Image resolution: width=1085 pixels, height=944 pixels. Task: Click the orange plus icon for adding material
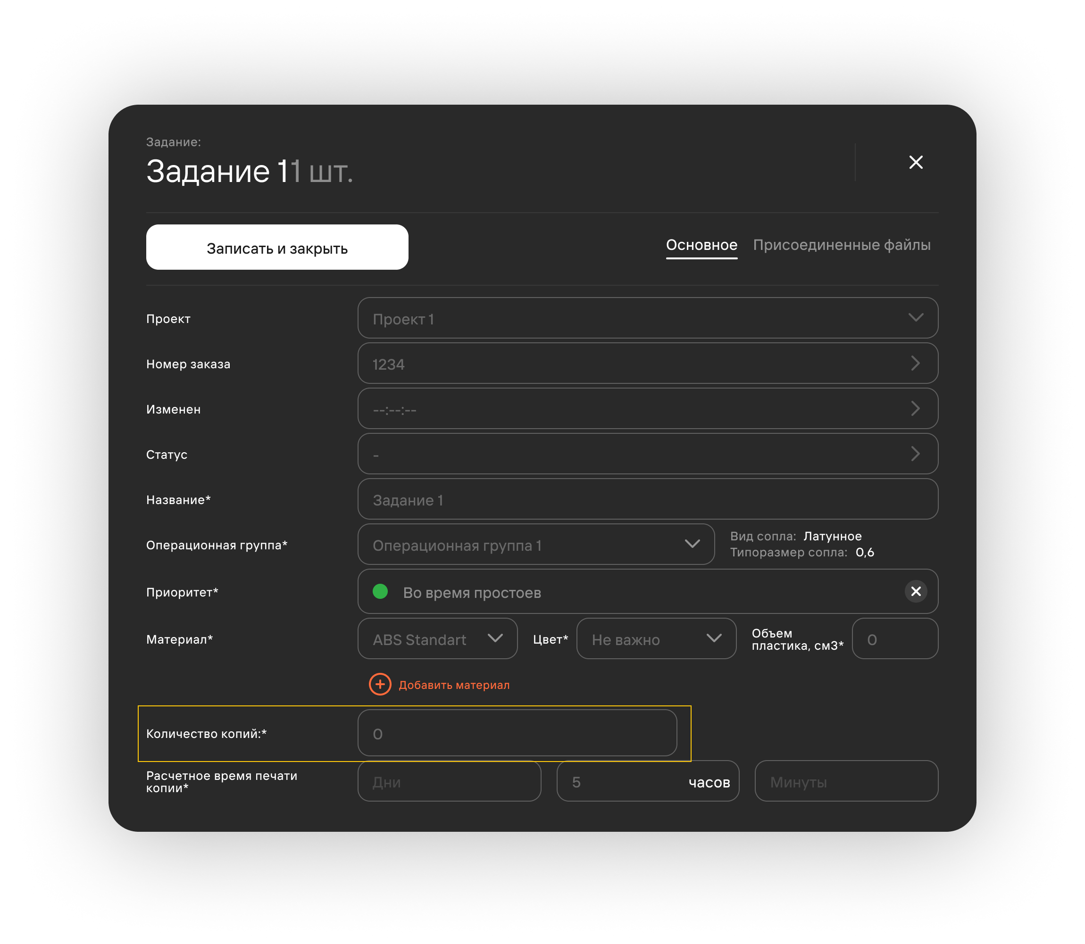(380, 684)
